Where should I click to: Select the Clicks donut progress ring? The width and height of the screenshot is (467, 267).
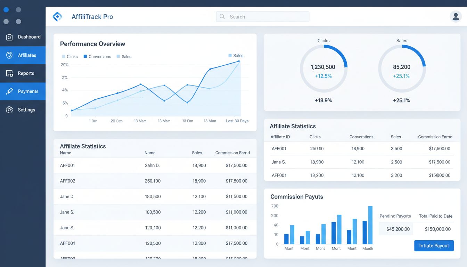[323, 68]
